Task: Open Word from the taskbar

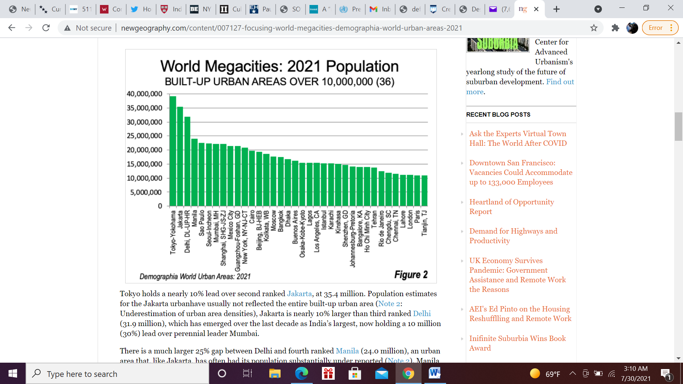Action: click(x=434, y=374)
